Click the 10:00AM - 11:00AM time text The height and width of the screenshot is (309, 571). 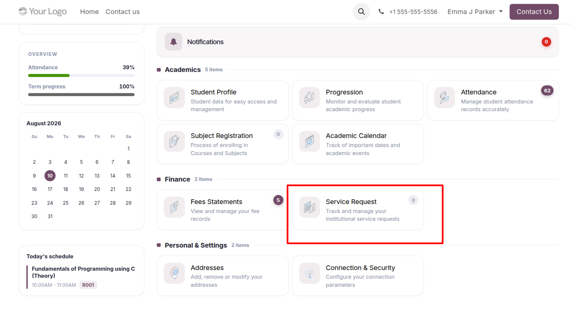click(x=54, y=285)
